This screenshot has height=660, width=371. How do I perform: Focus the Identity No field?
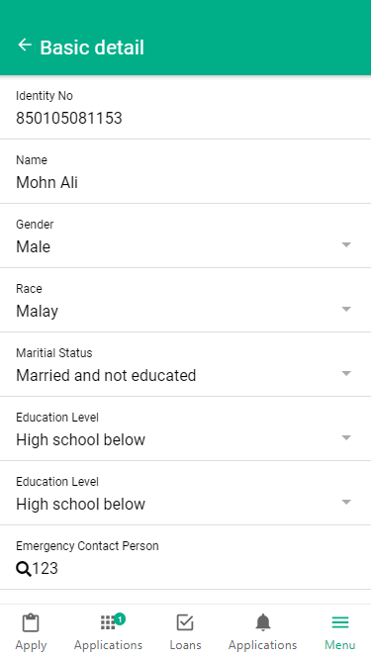pos(186,107)
